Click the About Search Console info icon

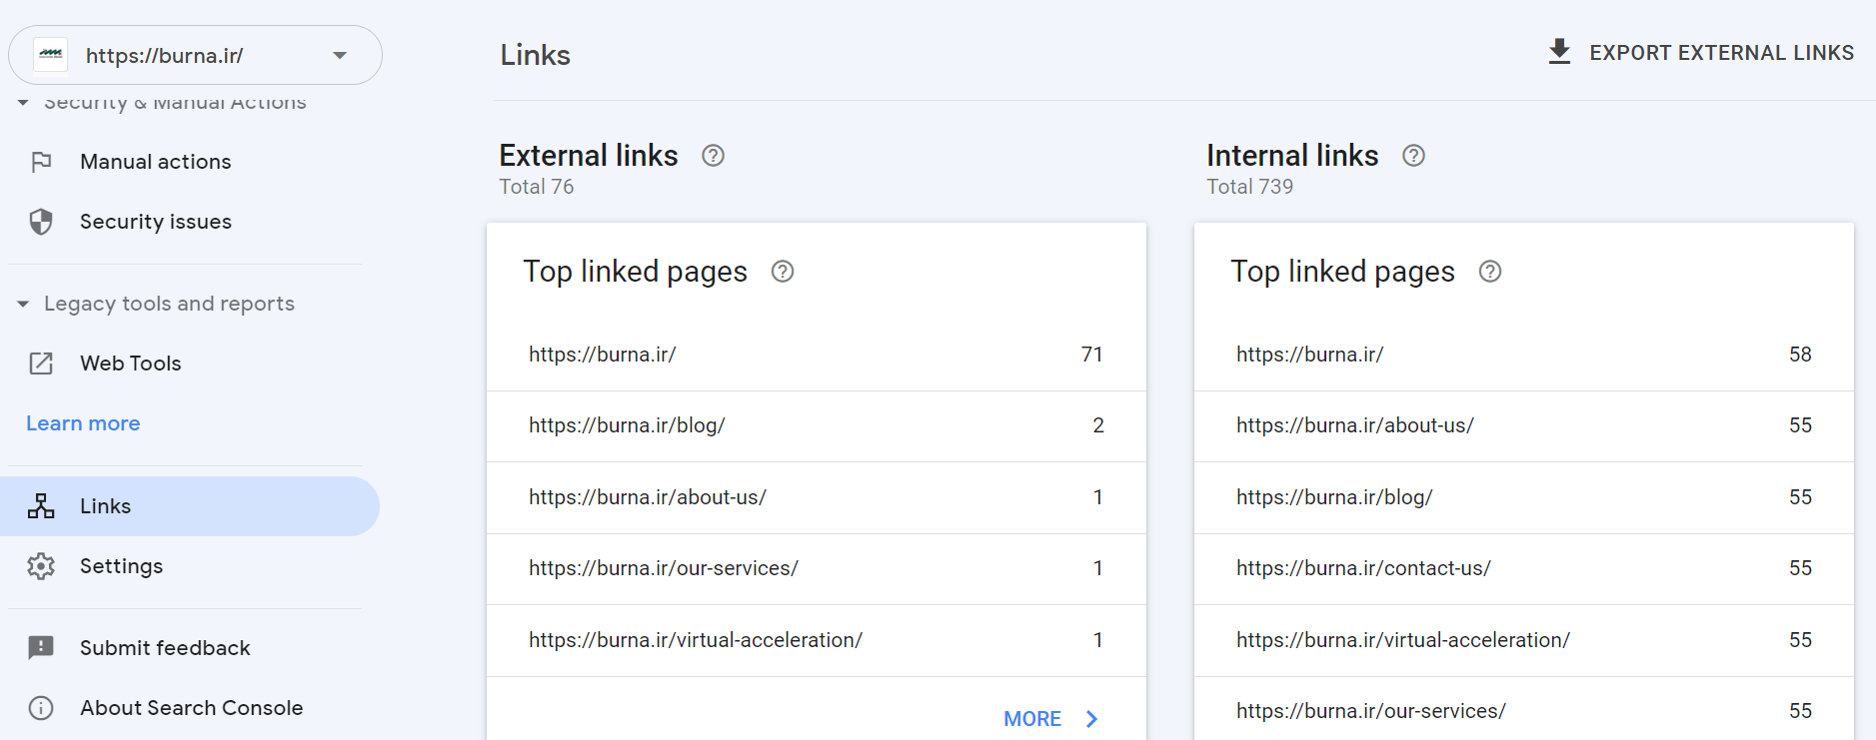point(41,708)
